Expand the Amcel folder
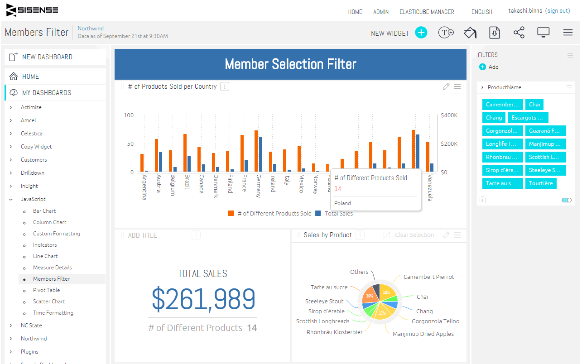Image resolution: width=582 pixels, height=364 pixels. pos(11,120)
